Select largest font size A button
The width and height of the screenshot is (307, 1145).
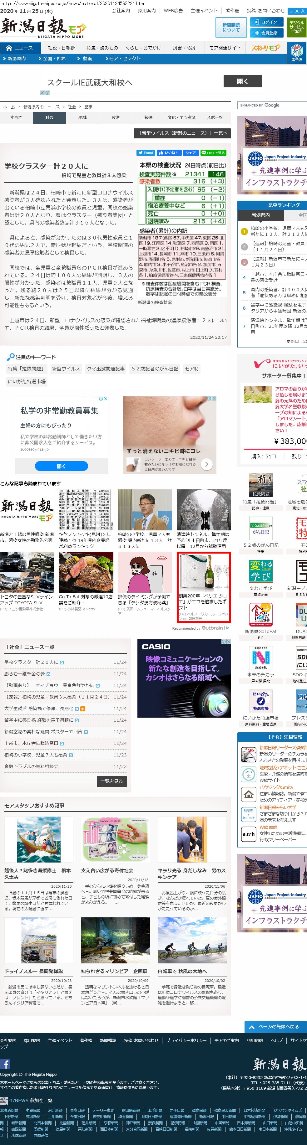tap(303, 11)
